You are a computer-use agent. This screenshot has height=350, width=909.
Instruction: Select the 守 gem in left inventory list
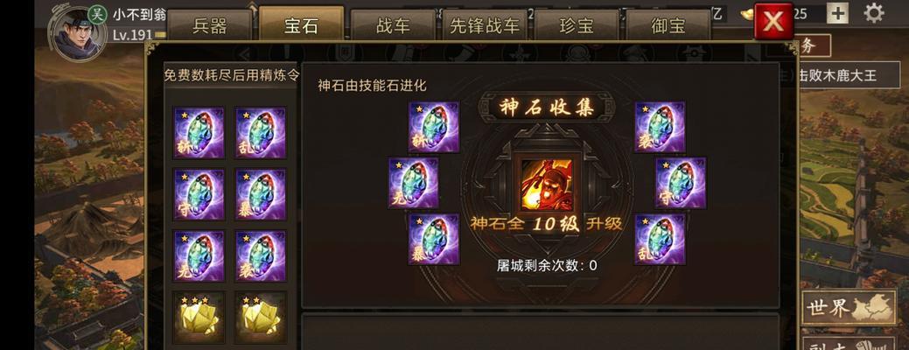click(x=199, y=195)
